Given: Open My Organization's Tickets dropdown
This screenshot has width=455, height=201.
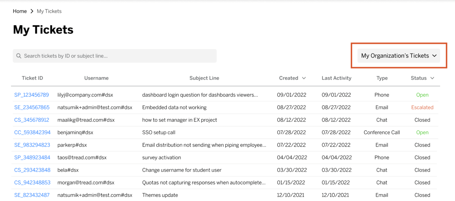Looking at the screenshot, I should point(398,56).
